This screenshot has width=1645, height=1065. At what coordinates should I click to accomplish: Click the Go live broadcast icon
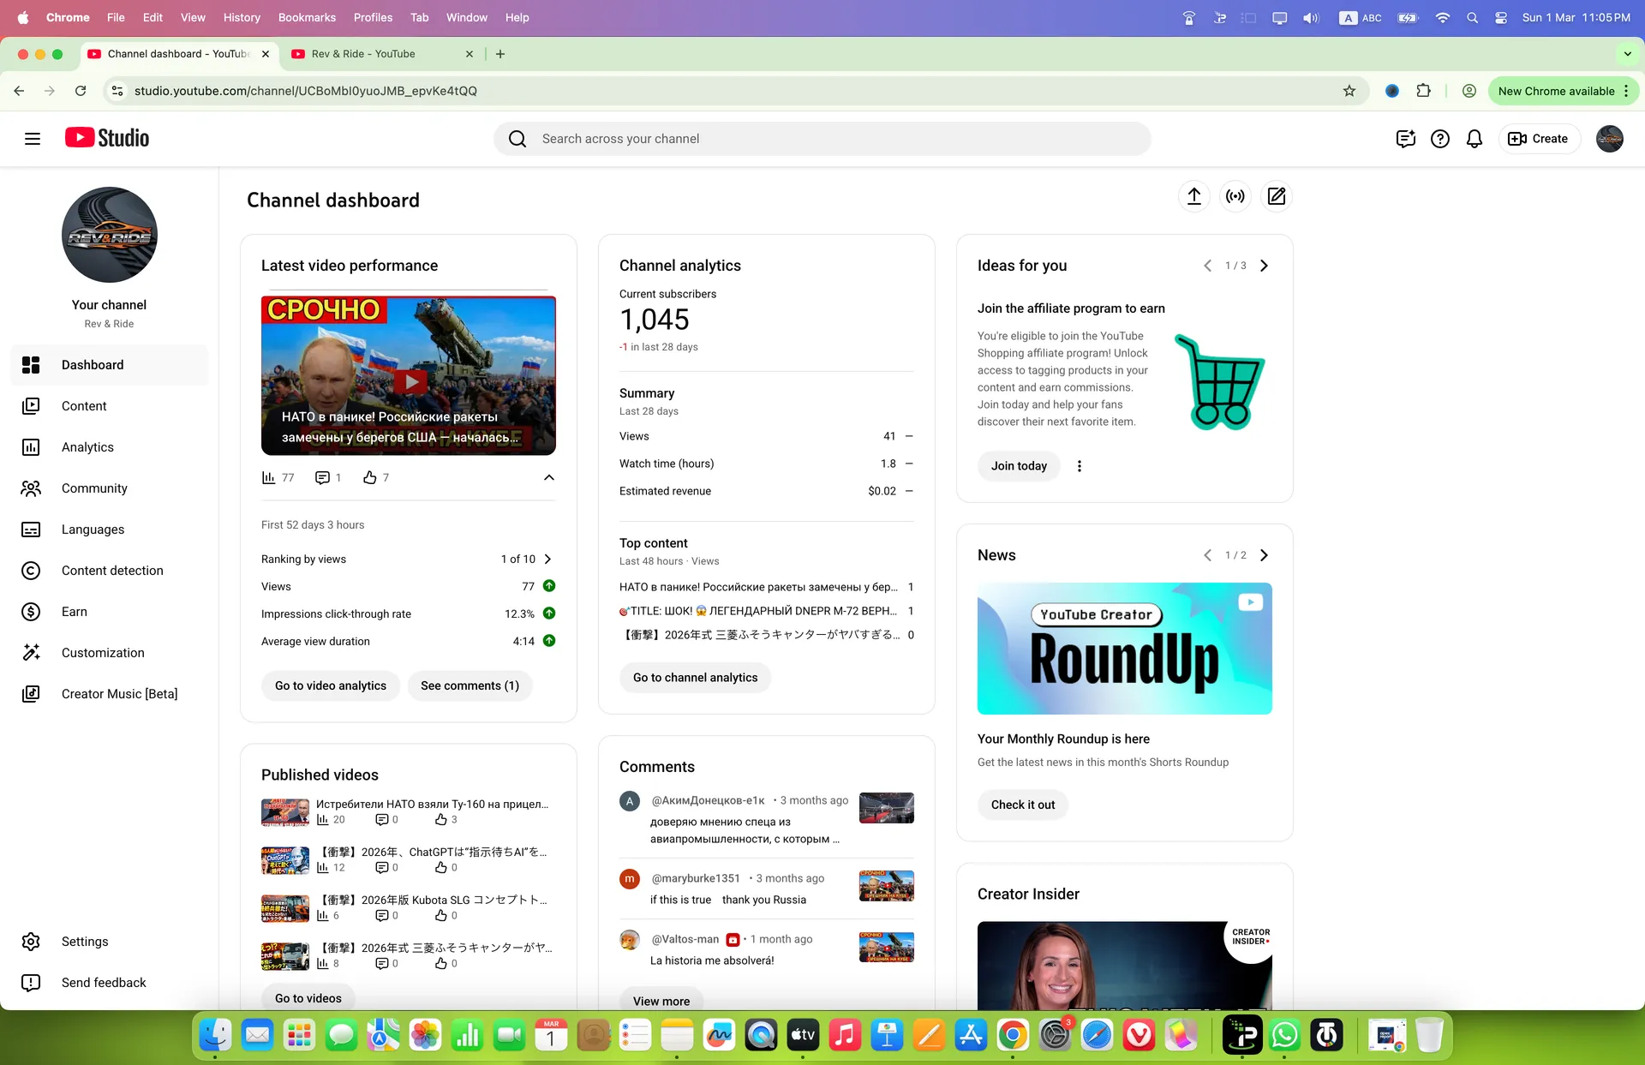pyautogui.click(x=1235, y=196)
